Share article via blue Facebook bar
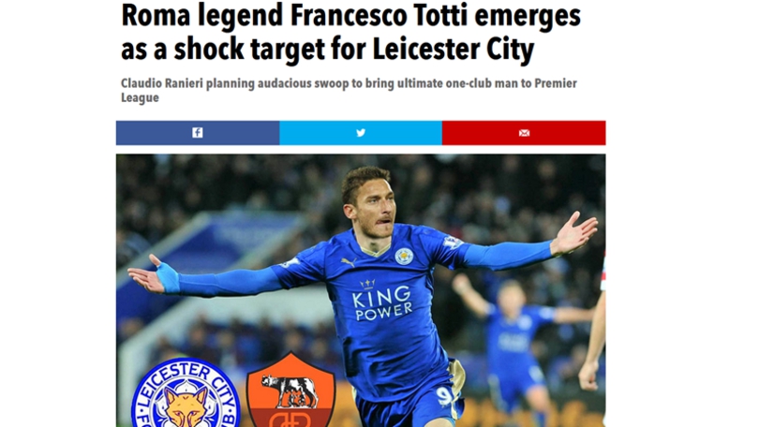The image size is (759, 427). point(198,132)
